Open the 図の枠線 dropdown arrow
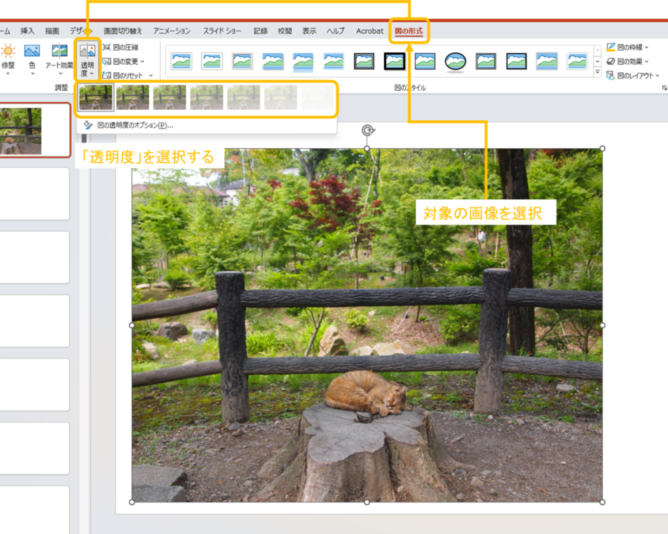The image size is (668, 534). tap(646, 48)
